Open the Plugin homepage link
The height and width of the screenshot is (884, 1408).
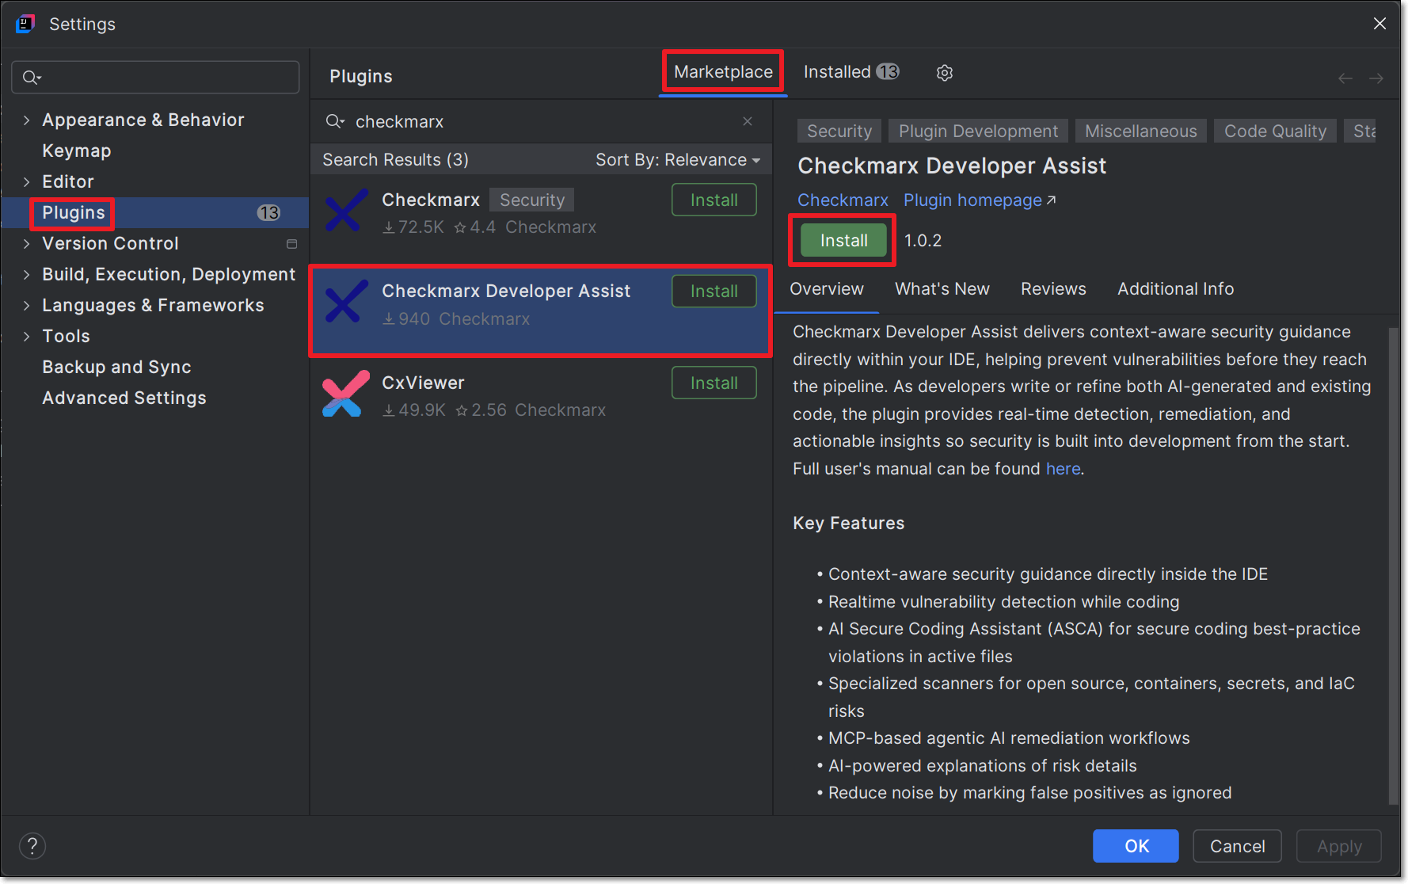(x=980, y=200)
